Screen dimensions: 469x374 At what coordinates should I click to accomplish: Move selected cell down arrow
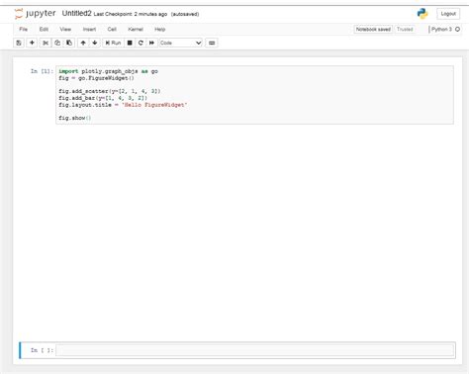(95, 43)
